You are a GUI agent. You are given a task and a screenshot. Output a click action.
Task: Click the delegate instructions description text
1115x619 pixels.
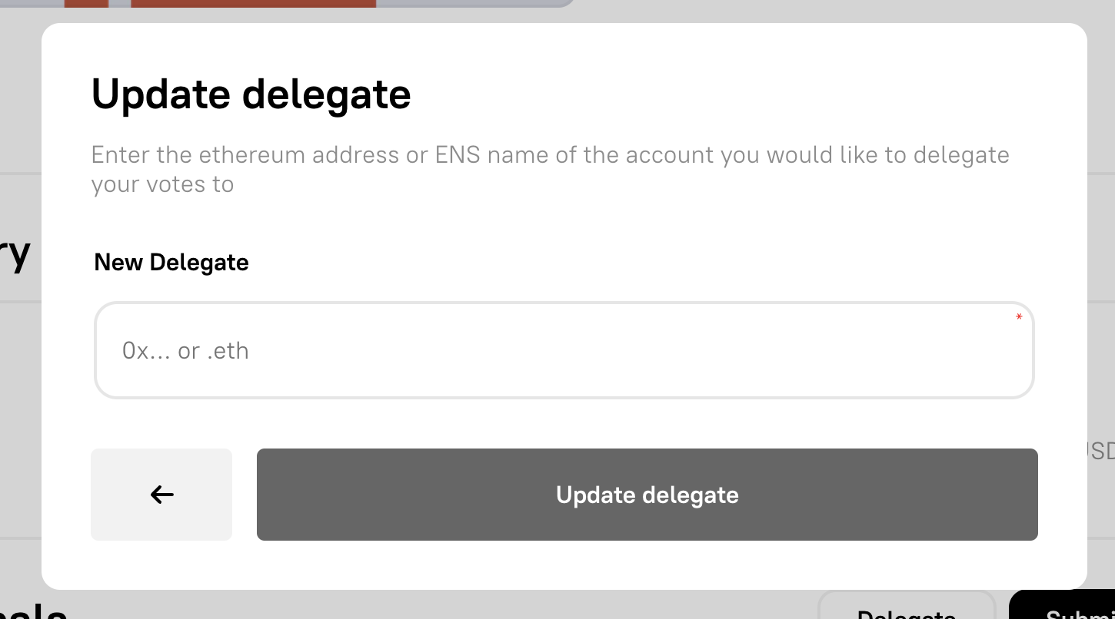tap(550, 168)
